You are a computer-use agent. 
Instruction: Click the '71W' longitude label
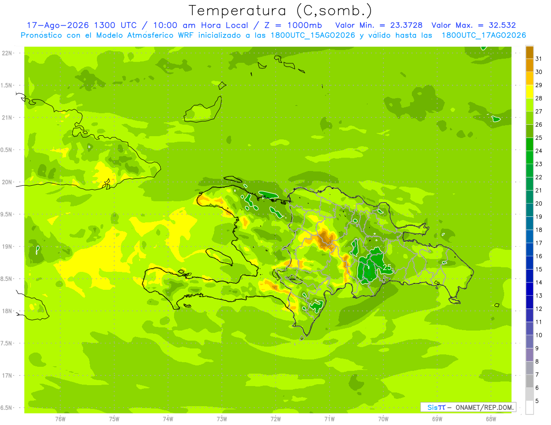[x=329, y=419]
